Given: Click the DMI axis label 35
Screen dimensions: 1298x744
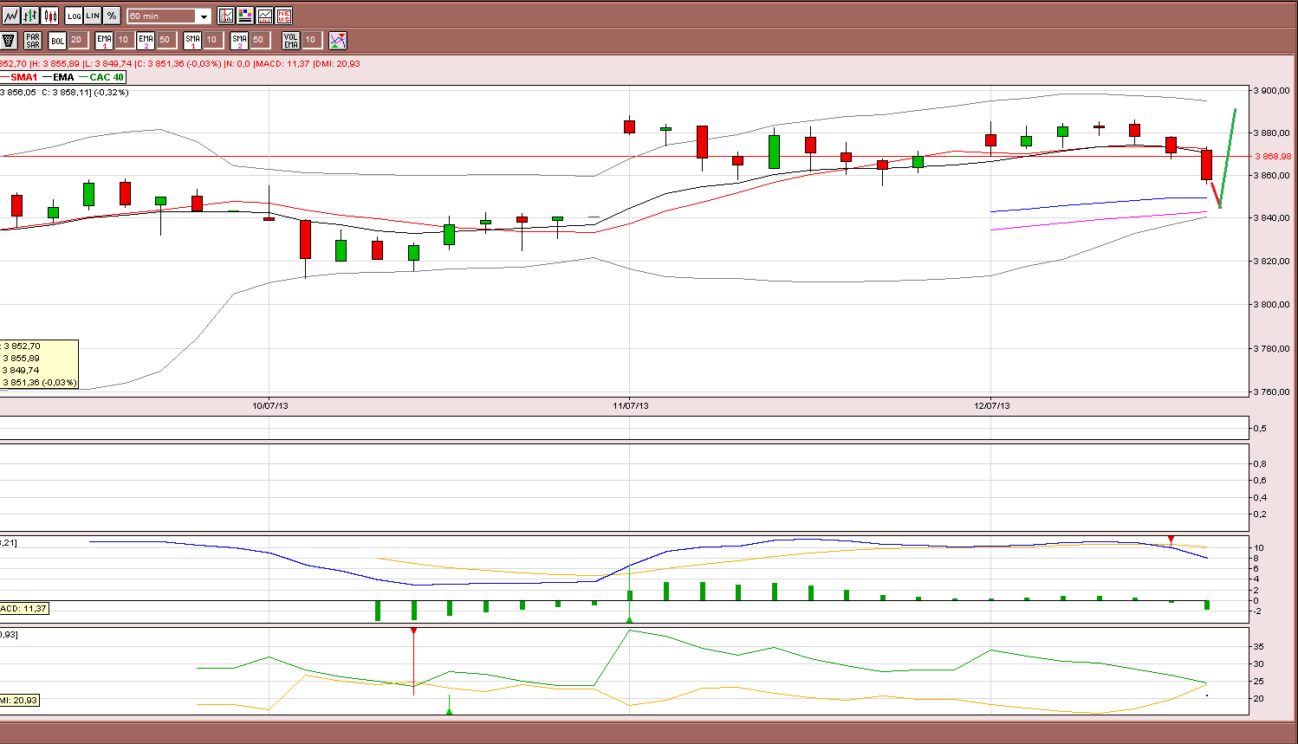Looking at the screenshot, I should (1258, 647).
